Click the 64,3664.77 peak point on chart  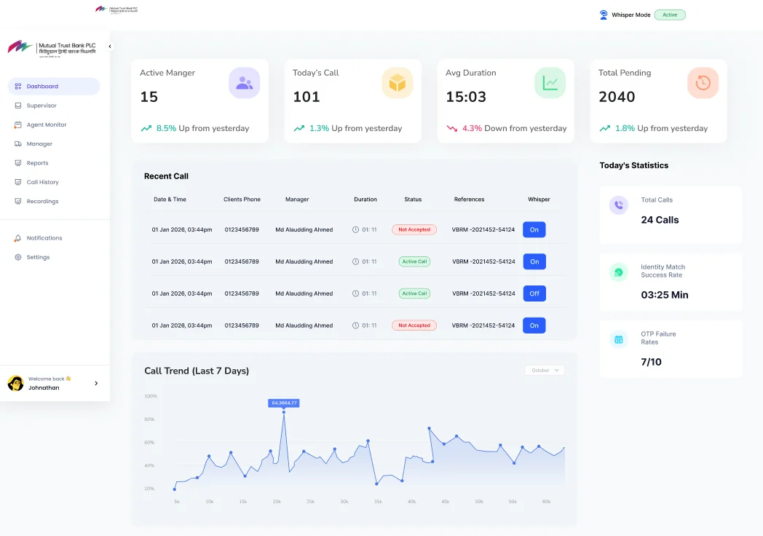pyautogui.click(x=284, y=412)
